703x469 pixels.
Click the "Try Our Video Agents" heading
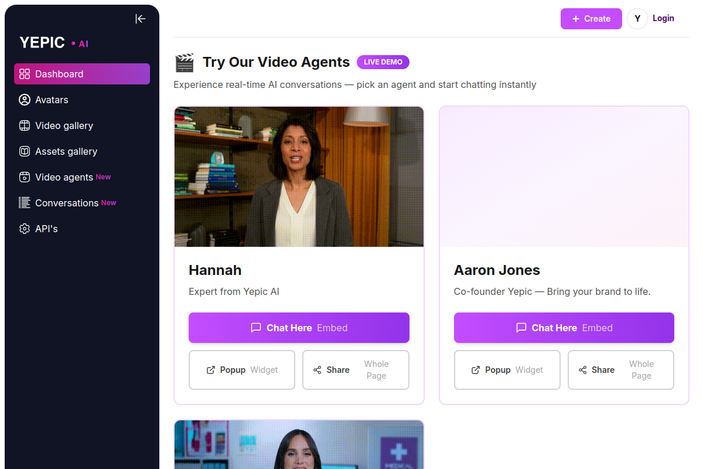pyautogui.click(x=276, y=62)
